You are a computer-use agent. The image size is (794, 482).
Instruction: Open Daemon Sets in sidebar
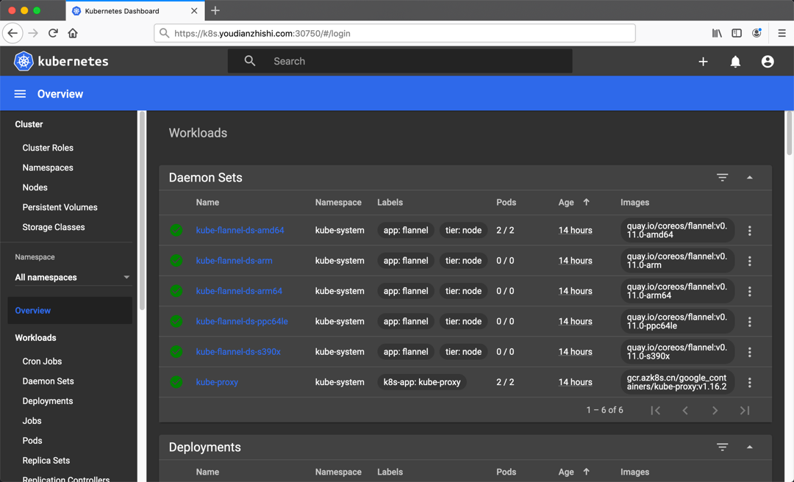coord(48,381)
